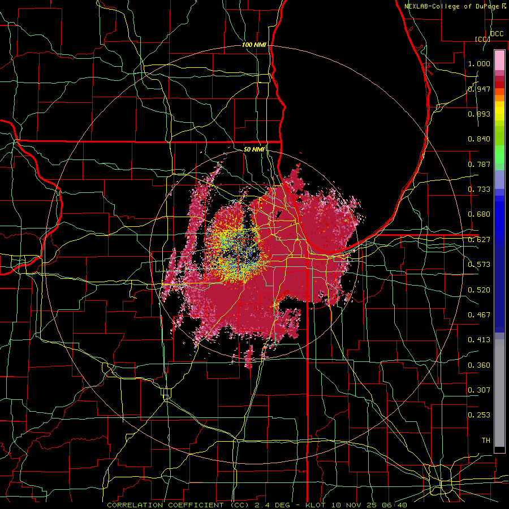Viewport: 509px width, 509px height.
Task: Click the 0.947 scale value
Action: tap(479, 89)
